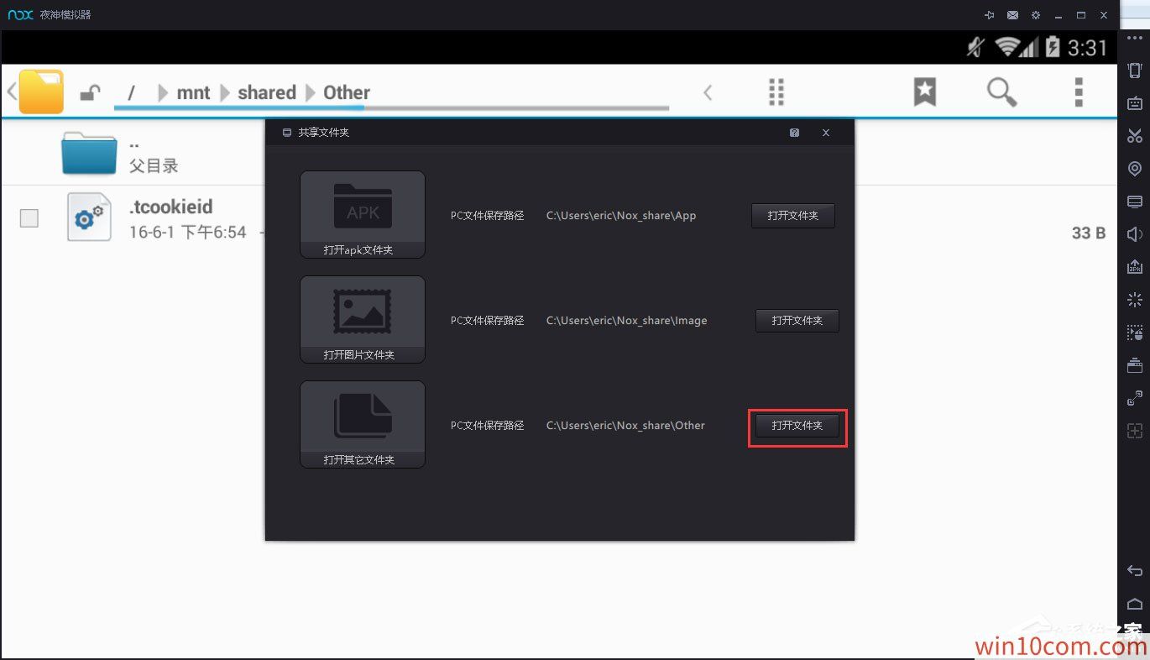Click the loading spinner cleanup icon
The height and width of the screenshot is (660, 1150).
tap(1135, 300)
